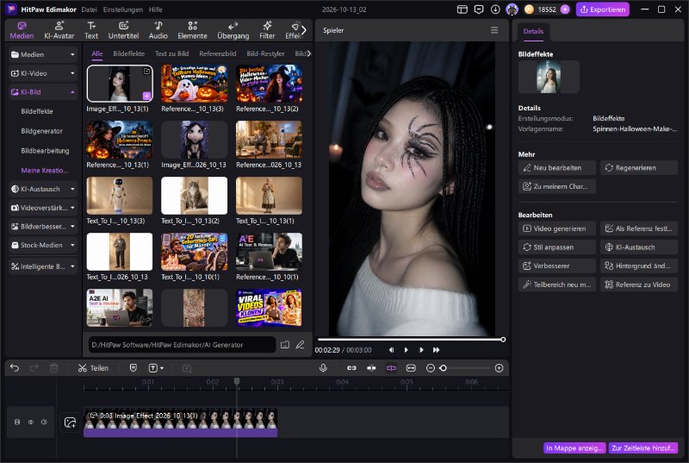The width and height of the screenshot is (689, 463).
Task: Hide the image track with eye icon
Action: pyautogui.click(x=31, y=422)
